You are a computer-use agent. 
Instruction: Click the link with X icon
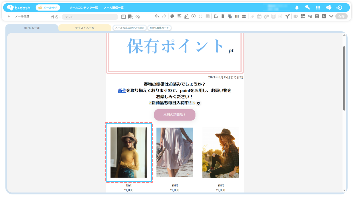[x=310, y=16]
